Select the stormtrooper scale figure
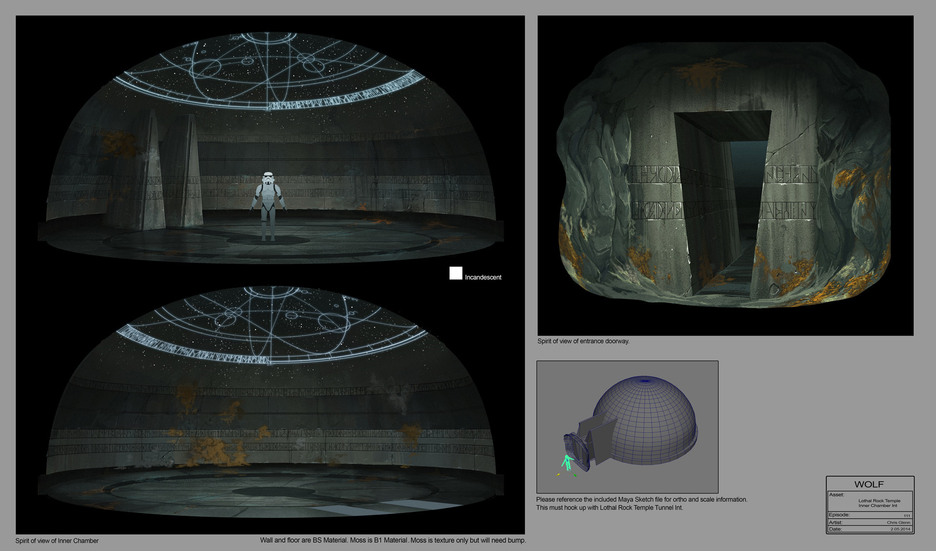The height and width of the screenshot is (551, 936). click(x=268, y=206)
